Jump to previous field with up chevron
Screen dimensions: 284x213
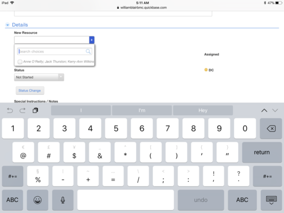point(264,111)
